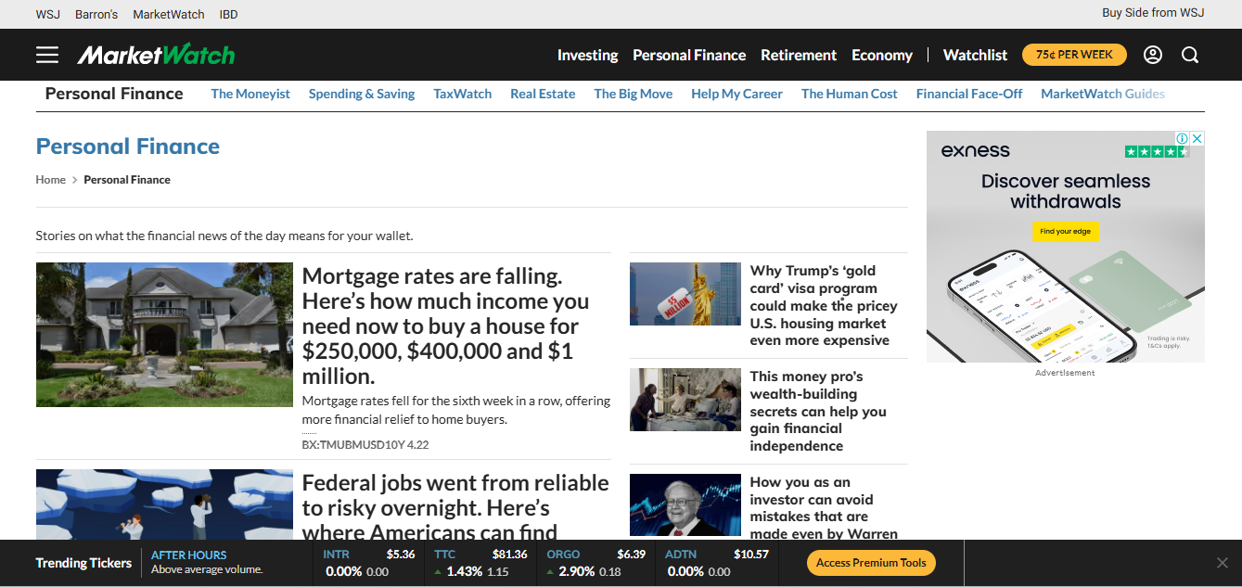Open WSJ link in top bar
The height and width of the screenshot is (587, 1242).
pyautogui.click(x=48, y=14)
